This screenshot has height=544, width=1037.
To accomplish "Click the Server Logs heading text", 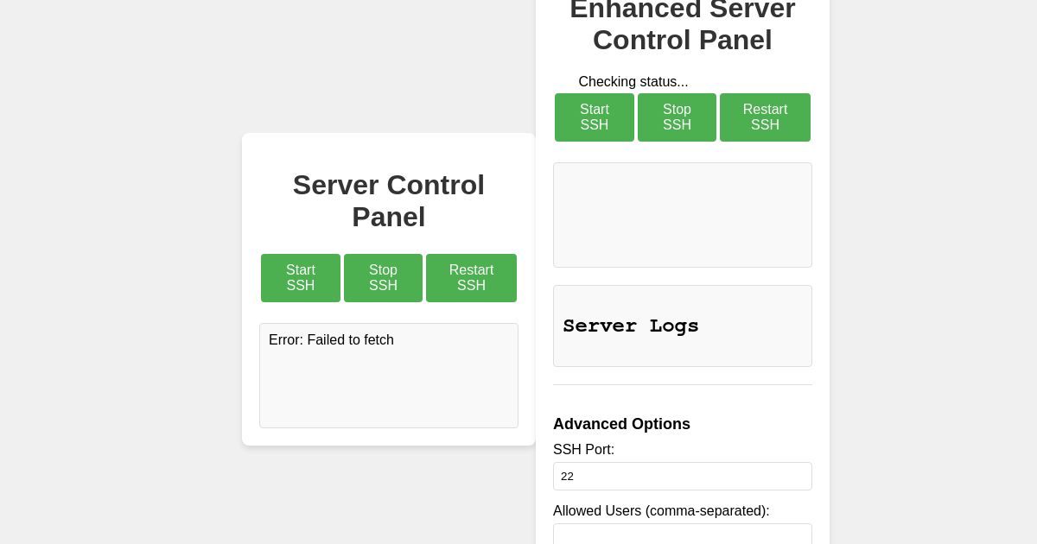I will [x=630, y=326].
